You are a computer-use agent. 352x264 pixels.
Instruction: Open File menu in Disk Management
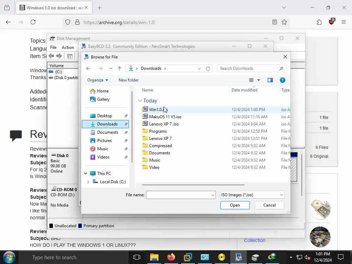pos(53,47)
